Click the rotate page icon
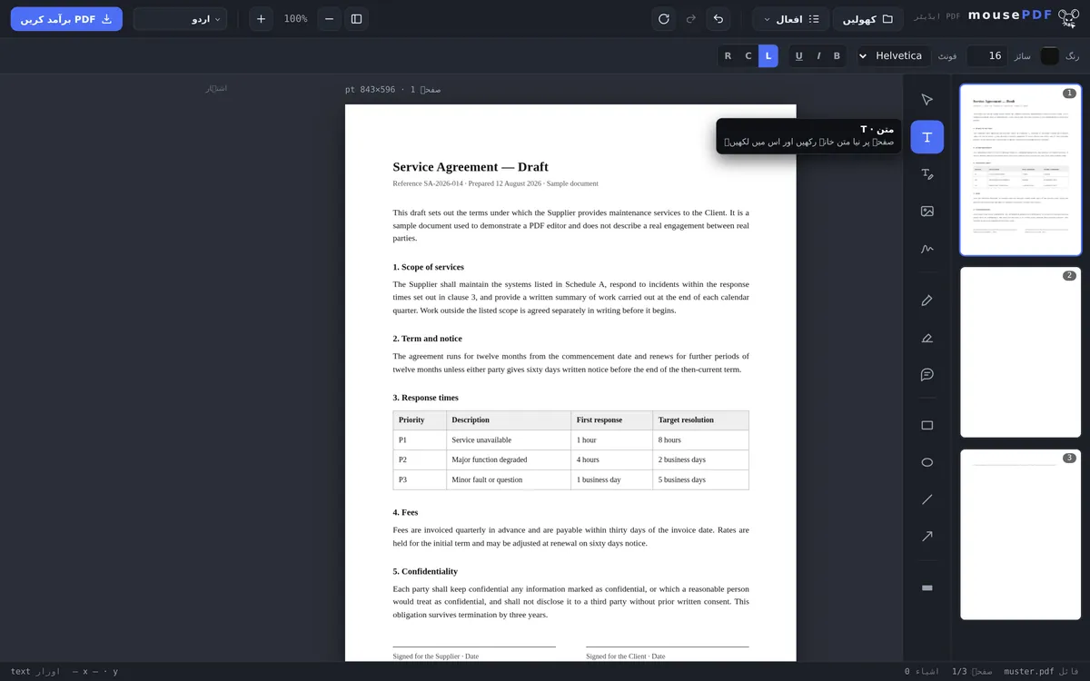Viewport: 1090px width, 681px height. [x=664, y=19]
